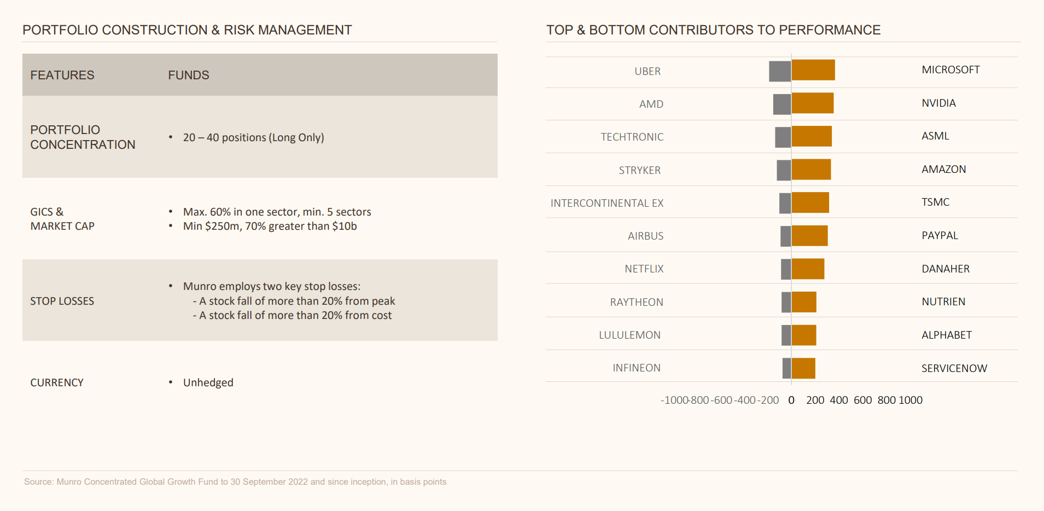
Task: Click the GICS & Market Cap label
Action: [62, 219]
